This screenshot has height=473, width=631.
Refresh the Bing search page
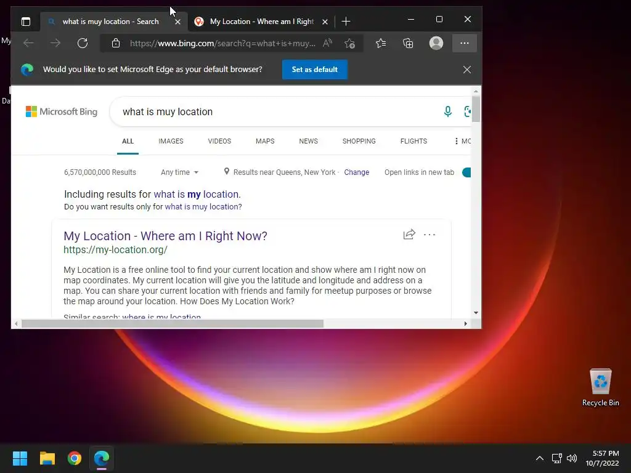coord(83,43)
